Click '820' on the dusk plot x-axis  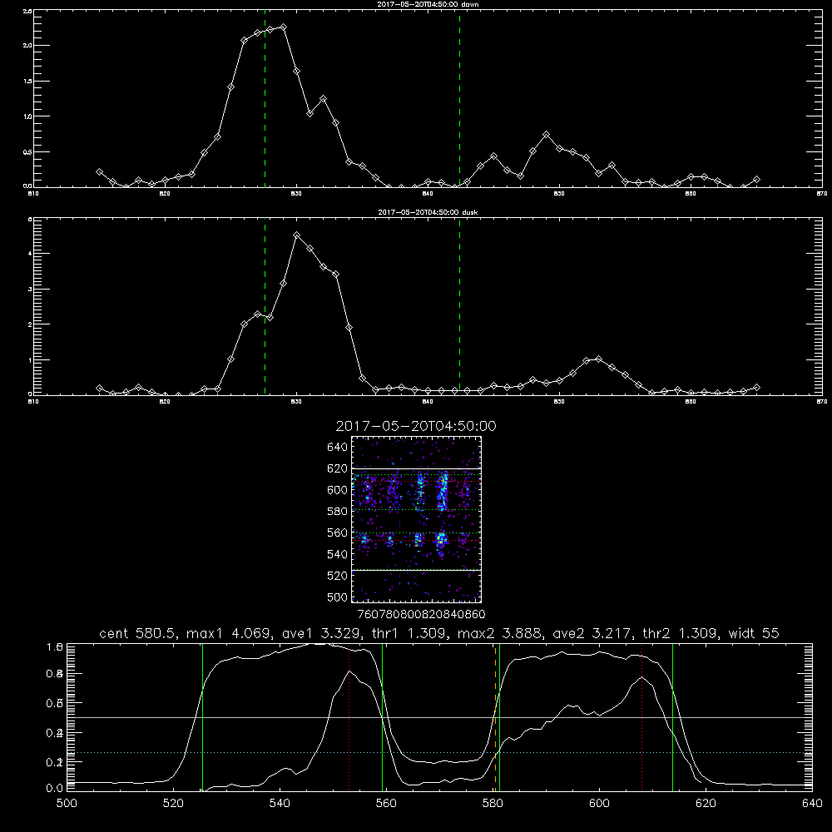click(x=165, y=402)
